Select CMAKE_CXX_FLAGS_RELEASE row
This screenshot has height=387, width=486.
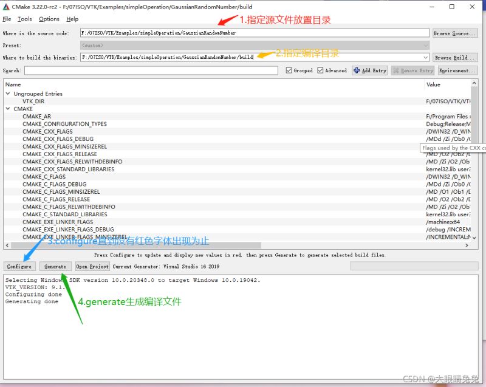pos(237,154)
